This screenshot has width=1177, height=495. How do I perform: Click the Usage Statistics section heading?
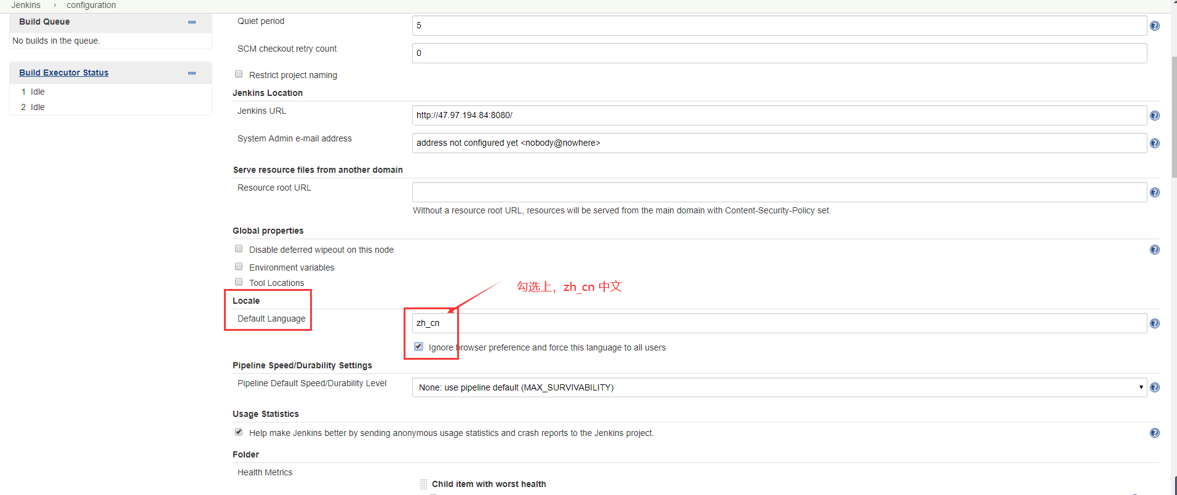(266, 414)
